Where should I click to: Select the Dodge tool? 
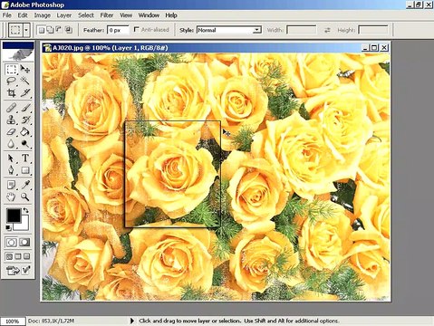click(x=25, y=144)
